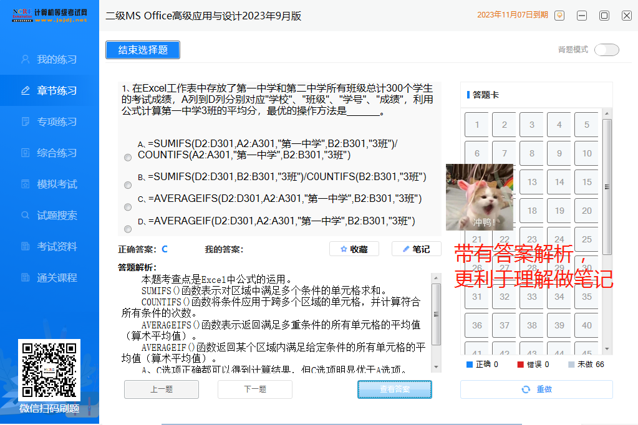The image size is (638, 425).
Task: Click the pencil icon in 笔记
Action: coord(405,249)
